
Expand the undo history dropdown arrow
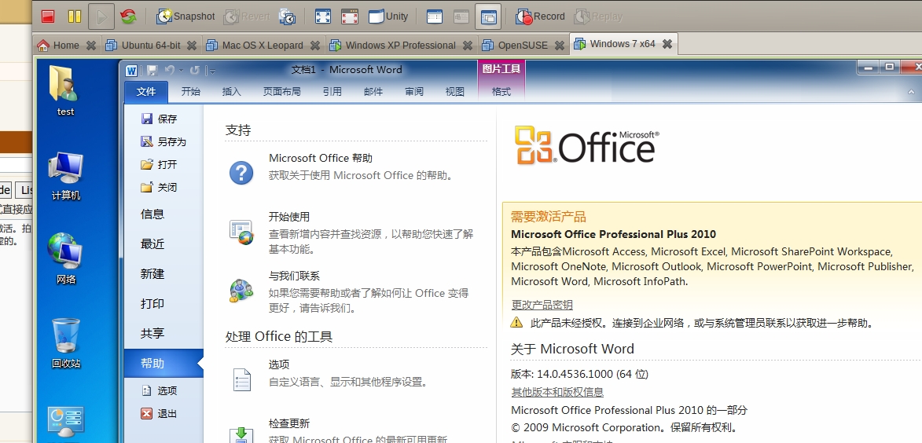pos(181,71)
